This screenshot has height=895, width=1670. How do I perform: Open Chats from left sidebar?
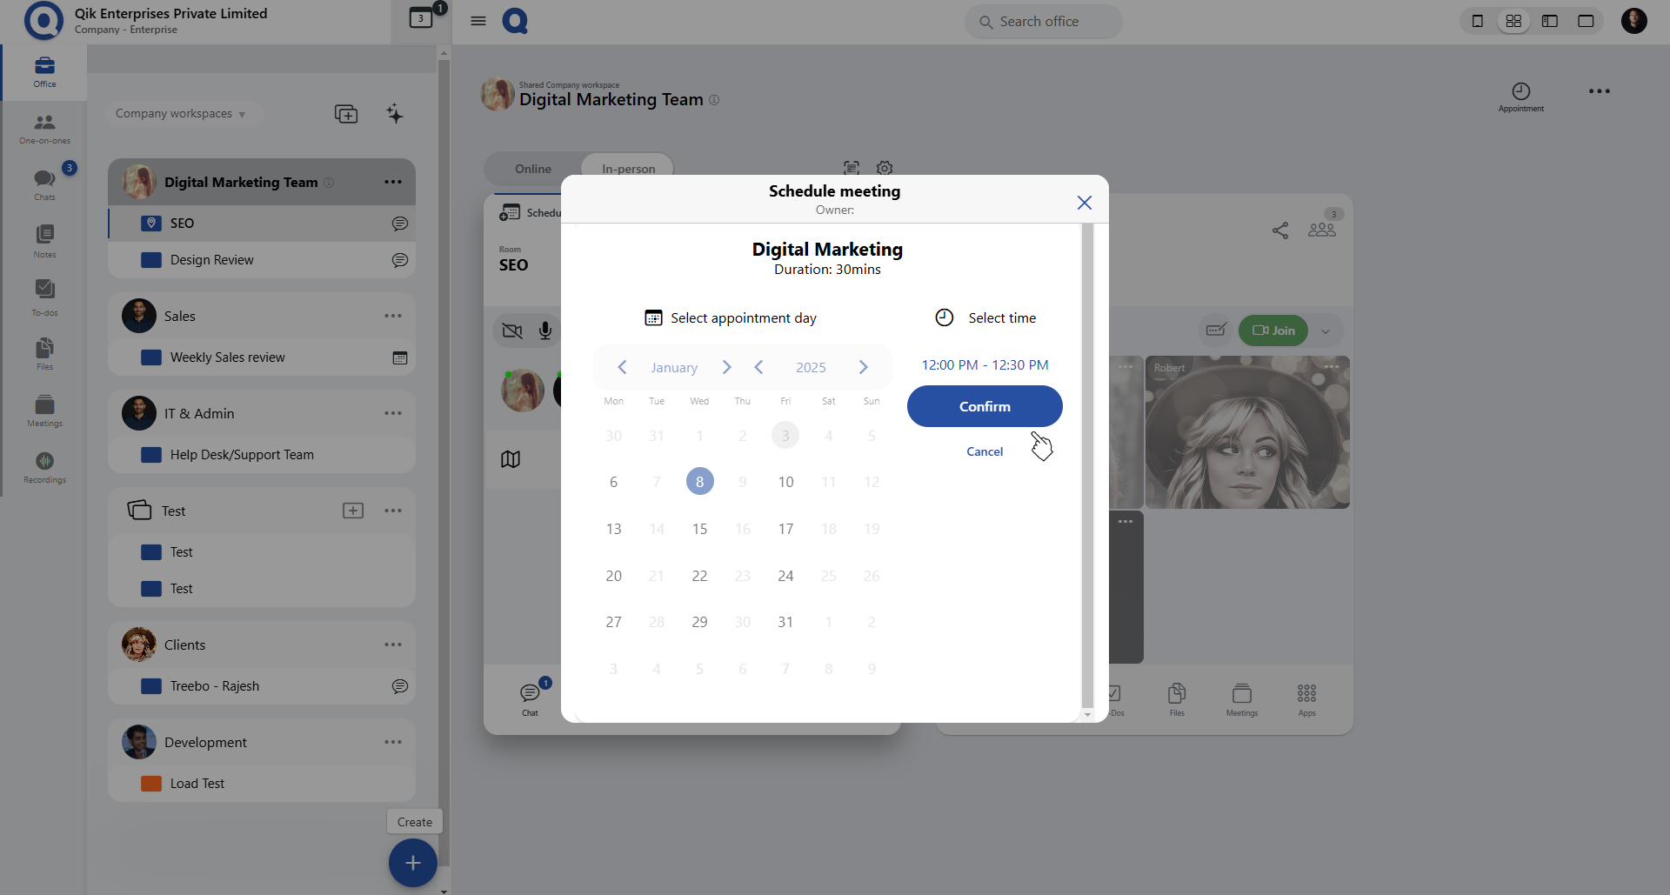[x=44, y=184]
